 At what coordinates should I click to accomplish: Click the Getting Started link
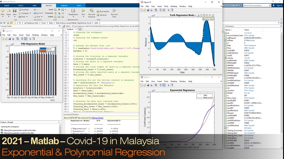[97, 118]
